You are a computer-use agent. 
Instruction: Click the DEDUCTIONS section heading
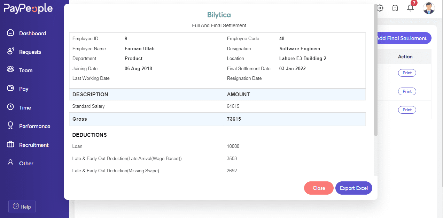tap(90, 135)
